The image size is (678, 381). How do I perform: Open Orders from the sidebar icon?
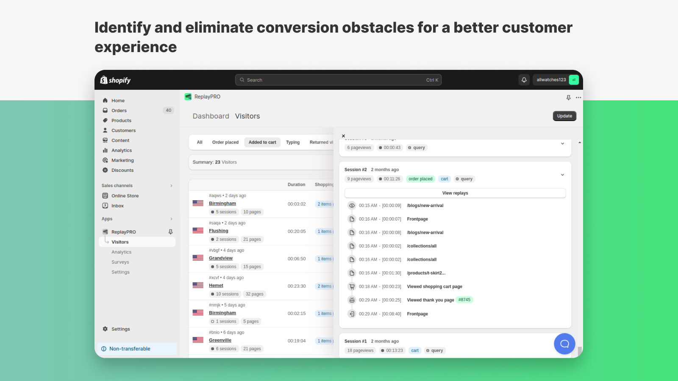105,110
